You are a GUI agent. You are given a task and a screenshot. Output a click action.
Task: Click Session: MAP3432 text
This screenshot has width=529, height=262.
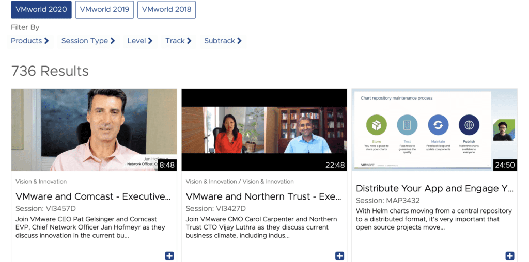coord(387,201)
